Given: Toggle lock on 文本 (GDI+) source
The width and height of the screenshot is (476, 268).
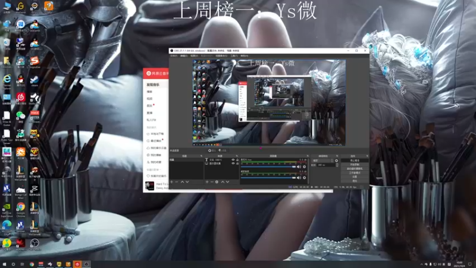Looking at the screenshot, I should (x=237, y=160).
